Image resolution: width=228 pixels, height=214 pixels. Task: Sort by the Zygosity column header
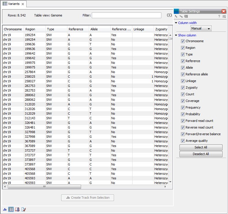point(161,29)
